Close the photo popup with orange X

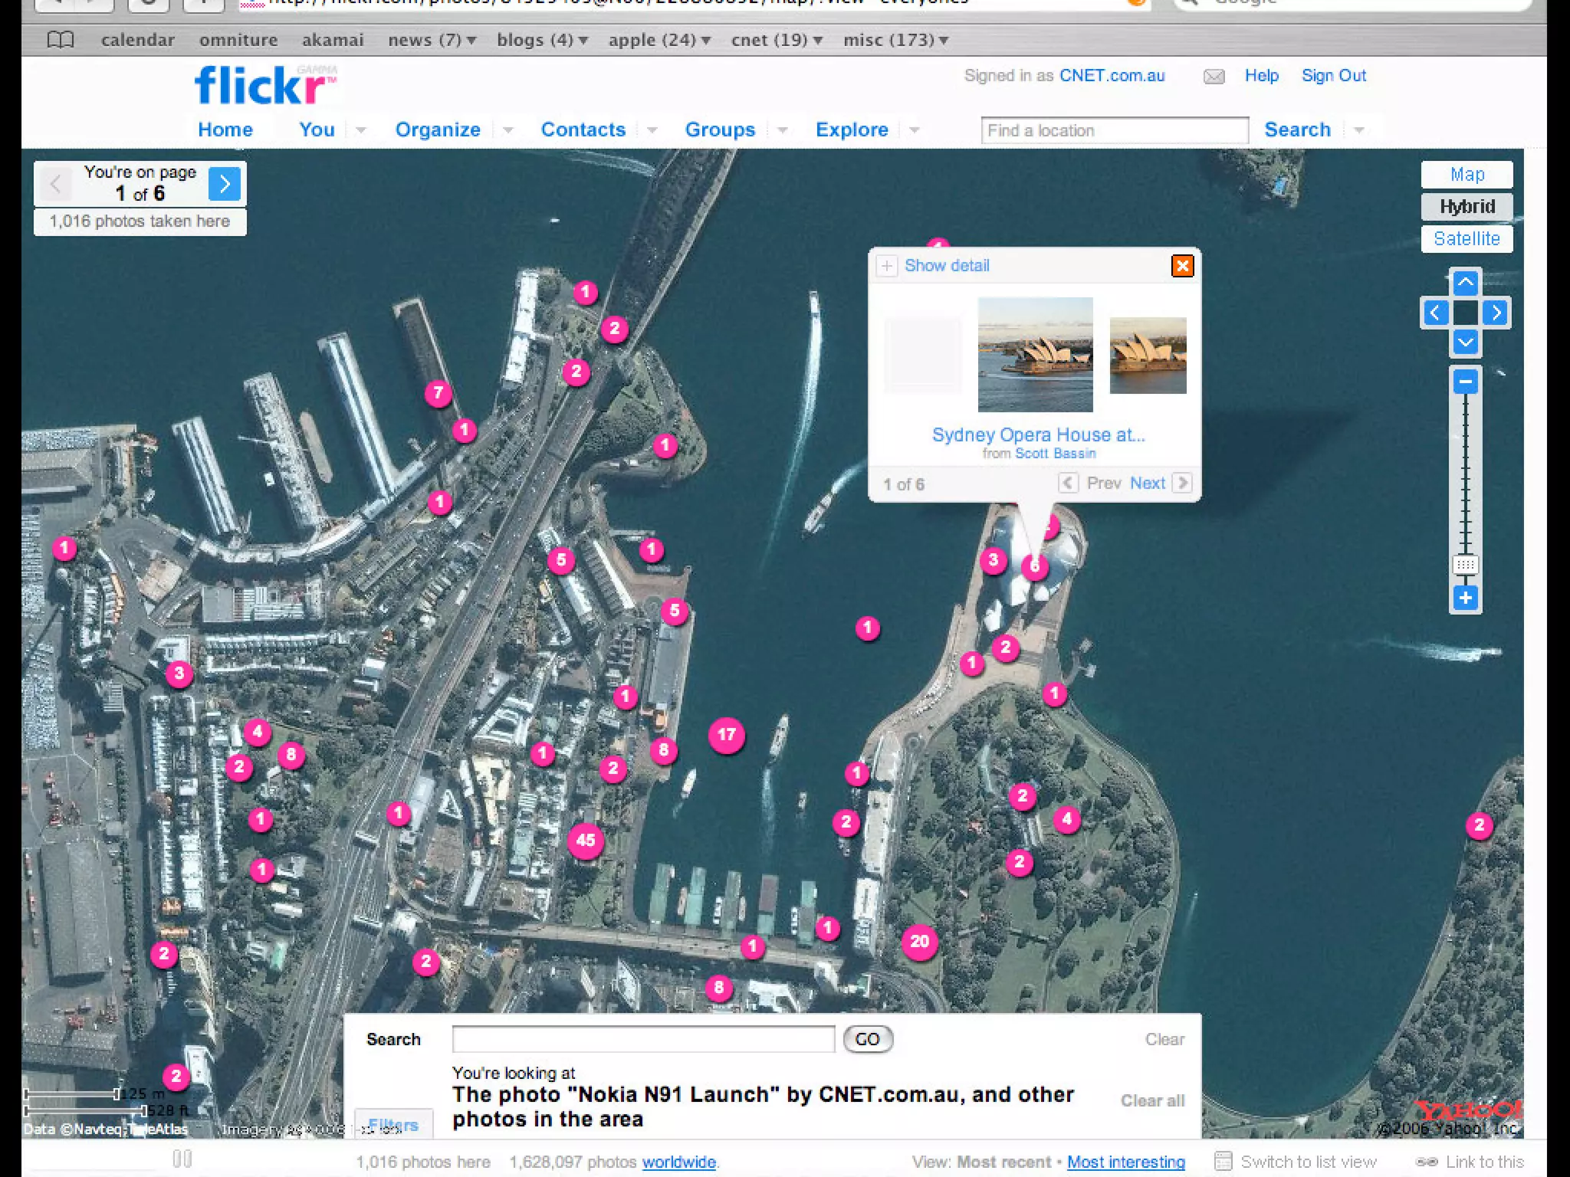[x=1182, y=266]
